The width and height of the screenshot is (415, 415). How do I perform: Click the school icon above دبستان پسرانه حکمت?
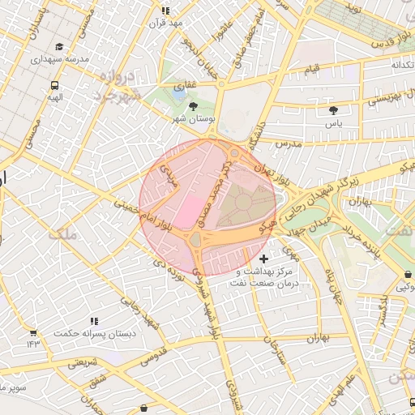(94, 321)
